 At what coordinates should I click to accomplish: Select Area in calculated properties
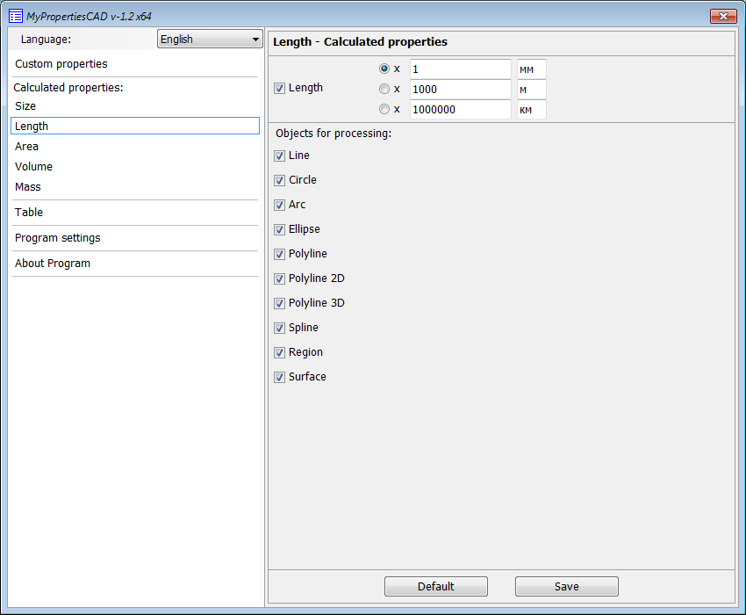[x=26, y=146]
